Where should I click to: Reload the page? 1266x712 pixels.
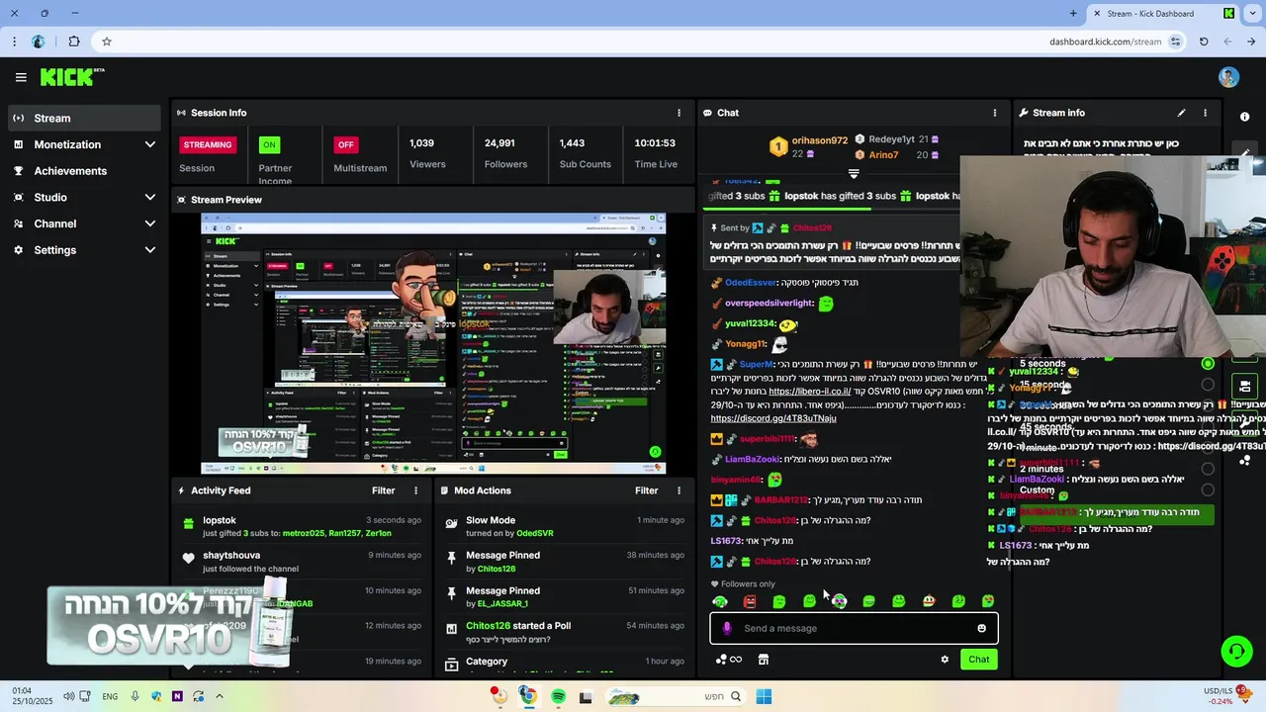[x=1204, y=42]
